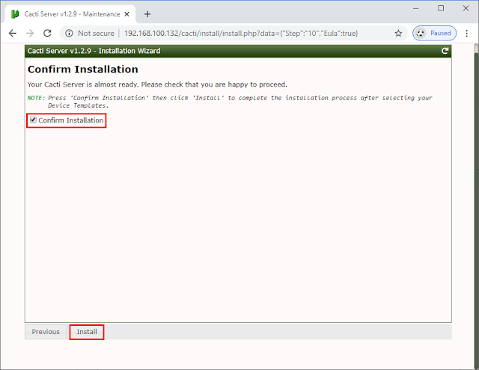The image size is (479, 370).
Task: Toggle the Confirm Installation checkbox
Action: pyautogui.click(x=33, y=120)
